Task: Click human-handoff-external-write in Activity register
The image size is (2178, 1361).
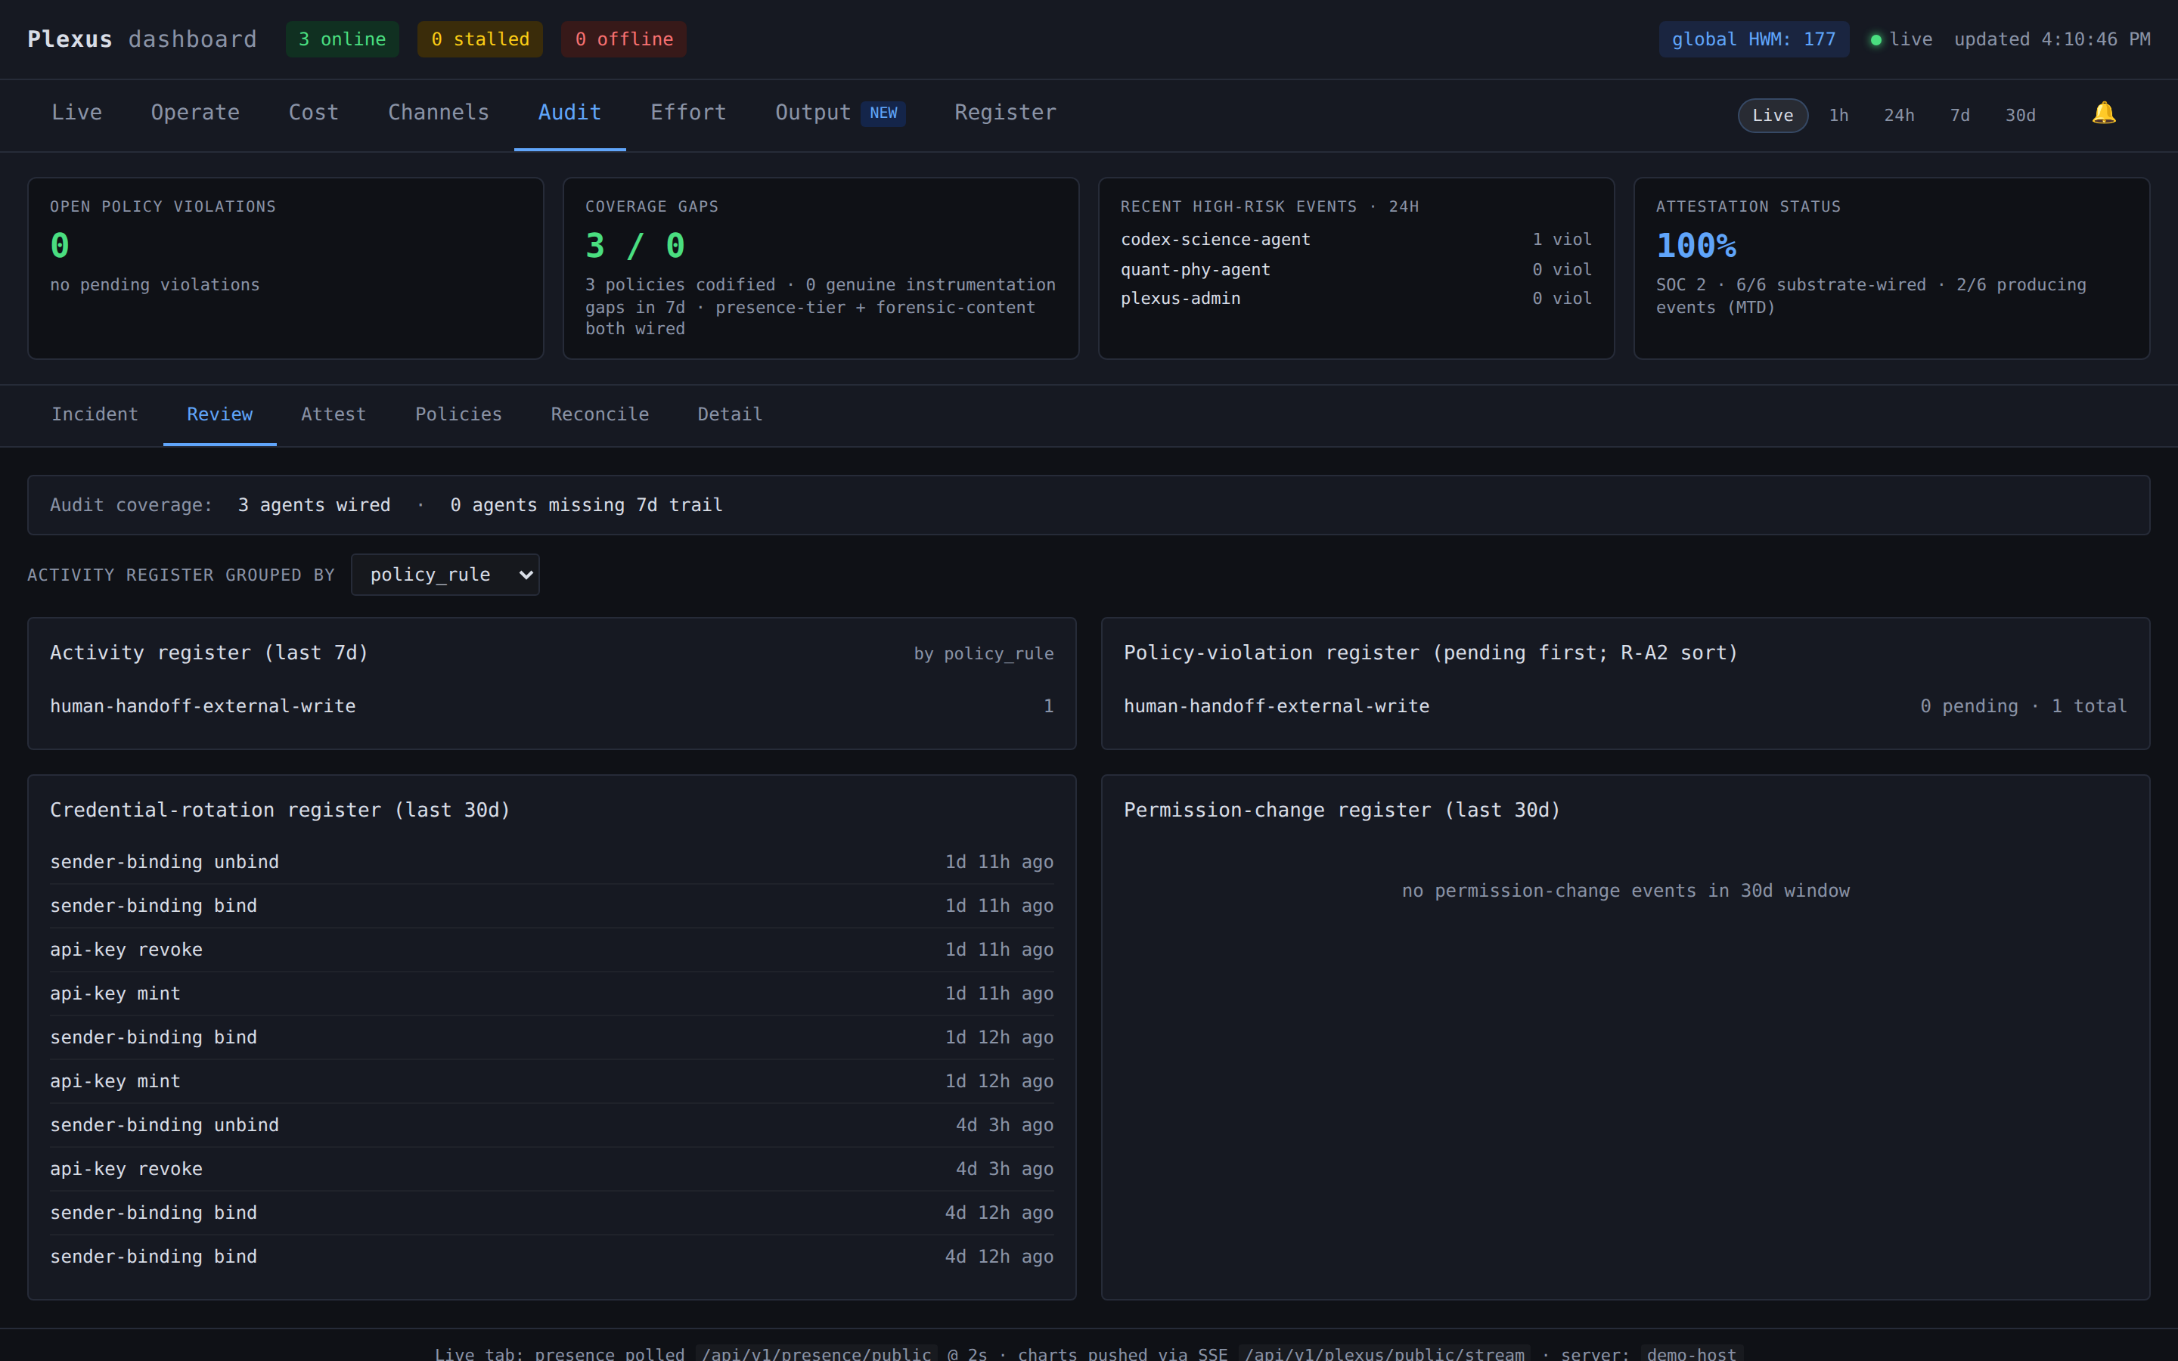Action: (203, 707)
